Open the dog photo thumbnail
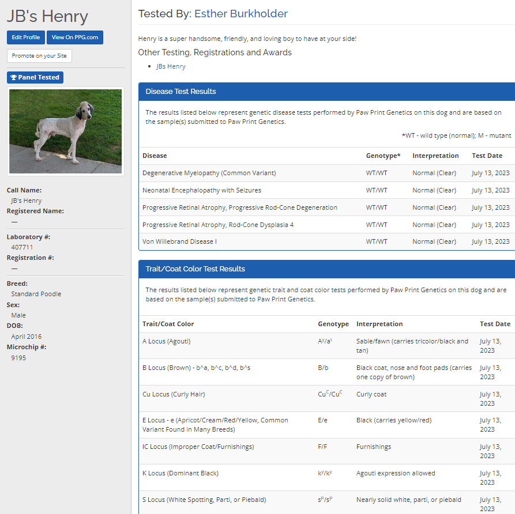 tap(66, 131)
